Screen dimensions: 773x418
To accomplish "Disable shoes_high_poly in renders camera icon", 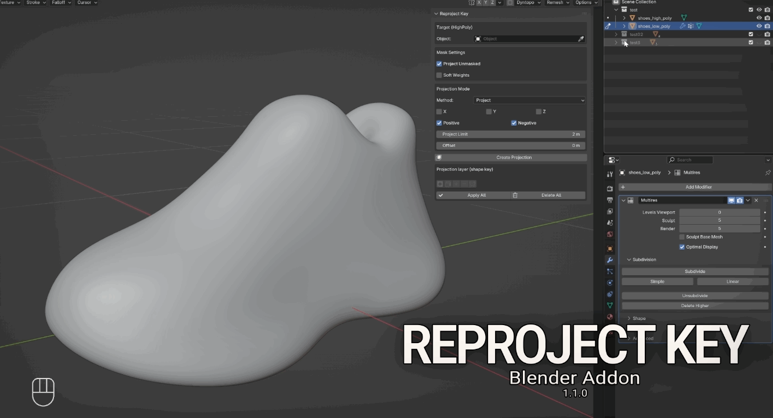I will tap(767, 18).
